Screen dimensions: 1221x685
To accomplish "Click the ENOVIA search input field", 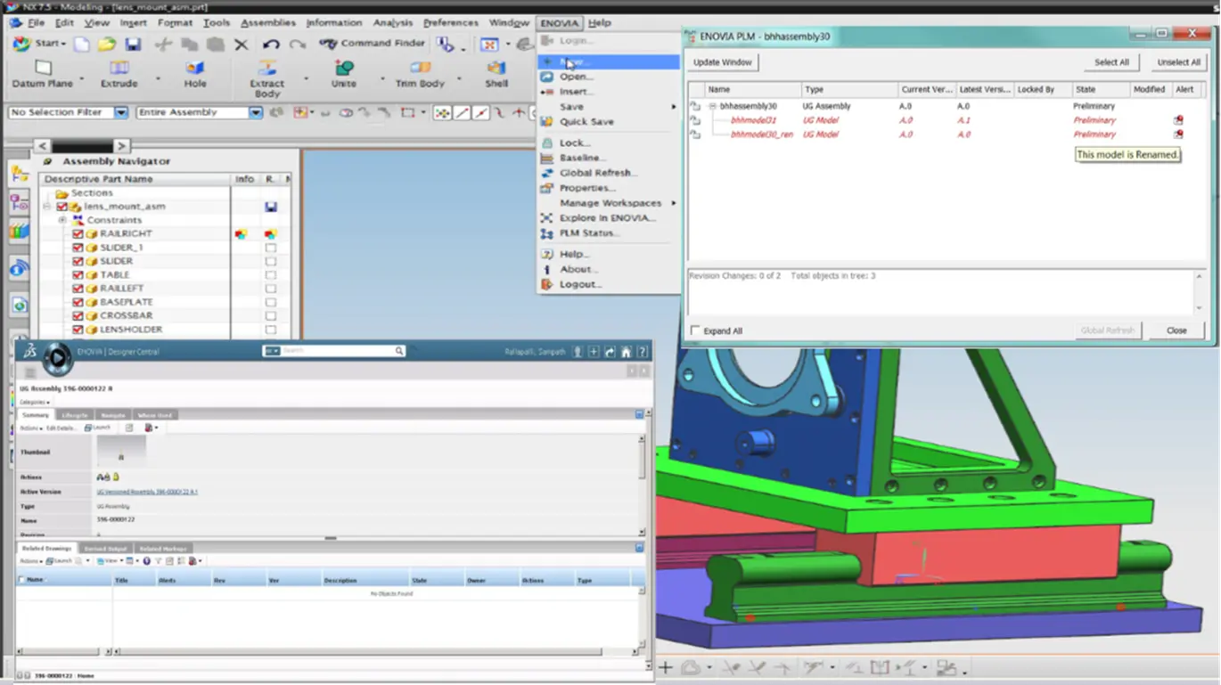I will (x=337, y=351).
